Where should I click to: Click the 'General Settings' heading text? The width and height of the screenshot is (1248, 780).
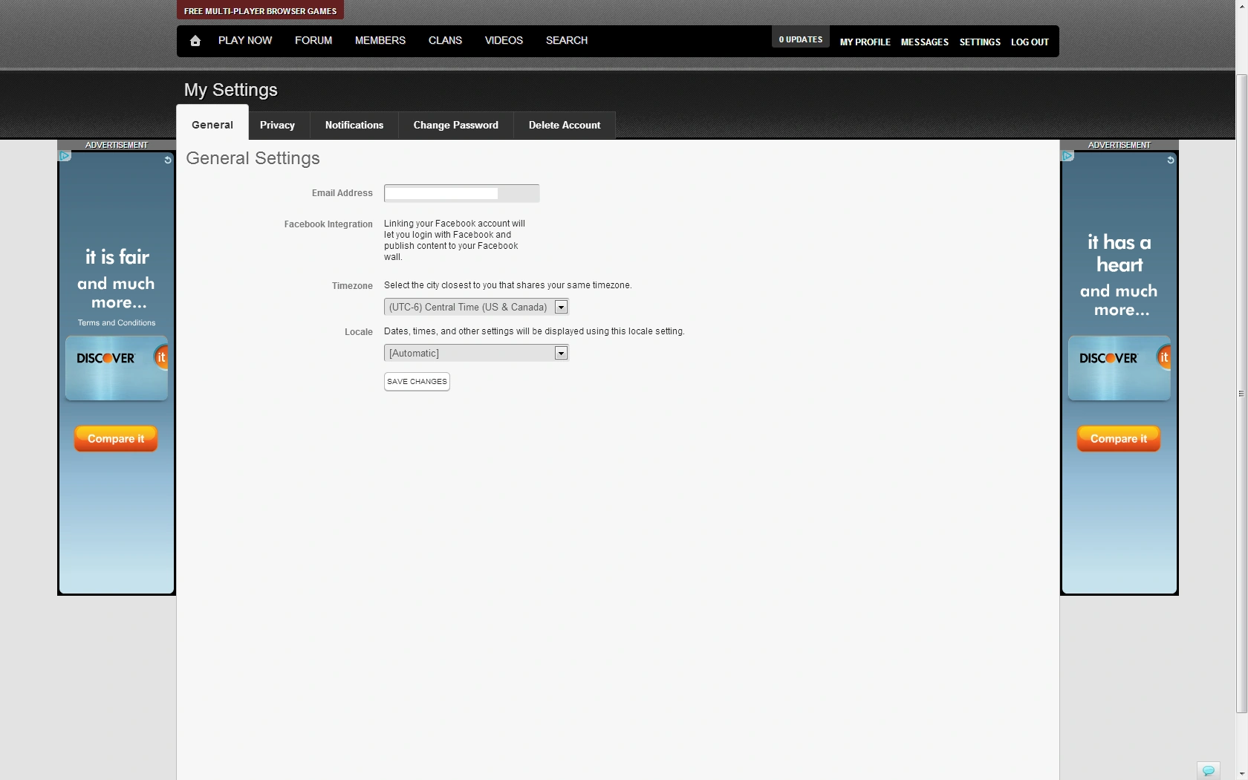tap(253, 158)
